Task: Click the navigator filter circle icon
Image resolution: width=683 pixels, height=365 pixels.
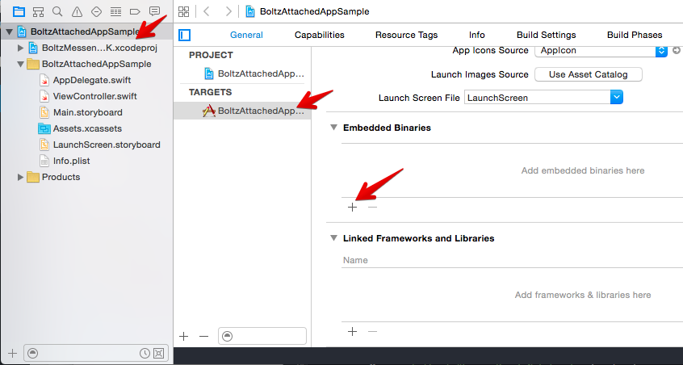Action: (x=32, y=353)
